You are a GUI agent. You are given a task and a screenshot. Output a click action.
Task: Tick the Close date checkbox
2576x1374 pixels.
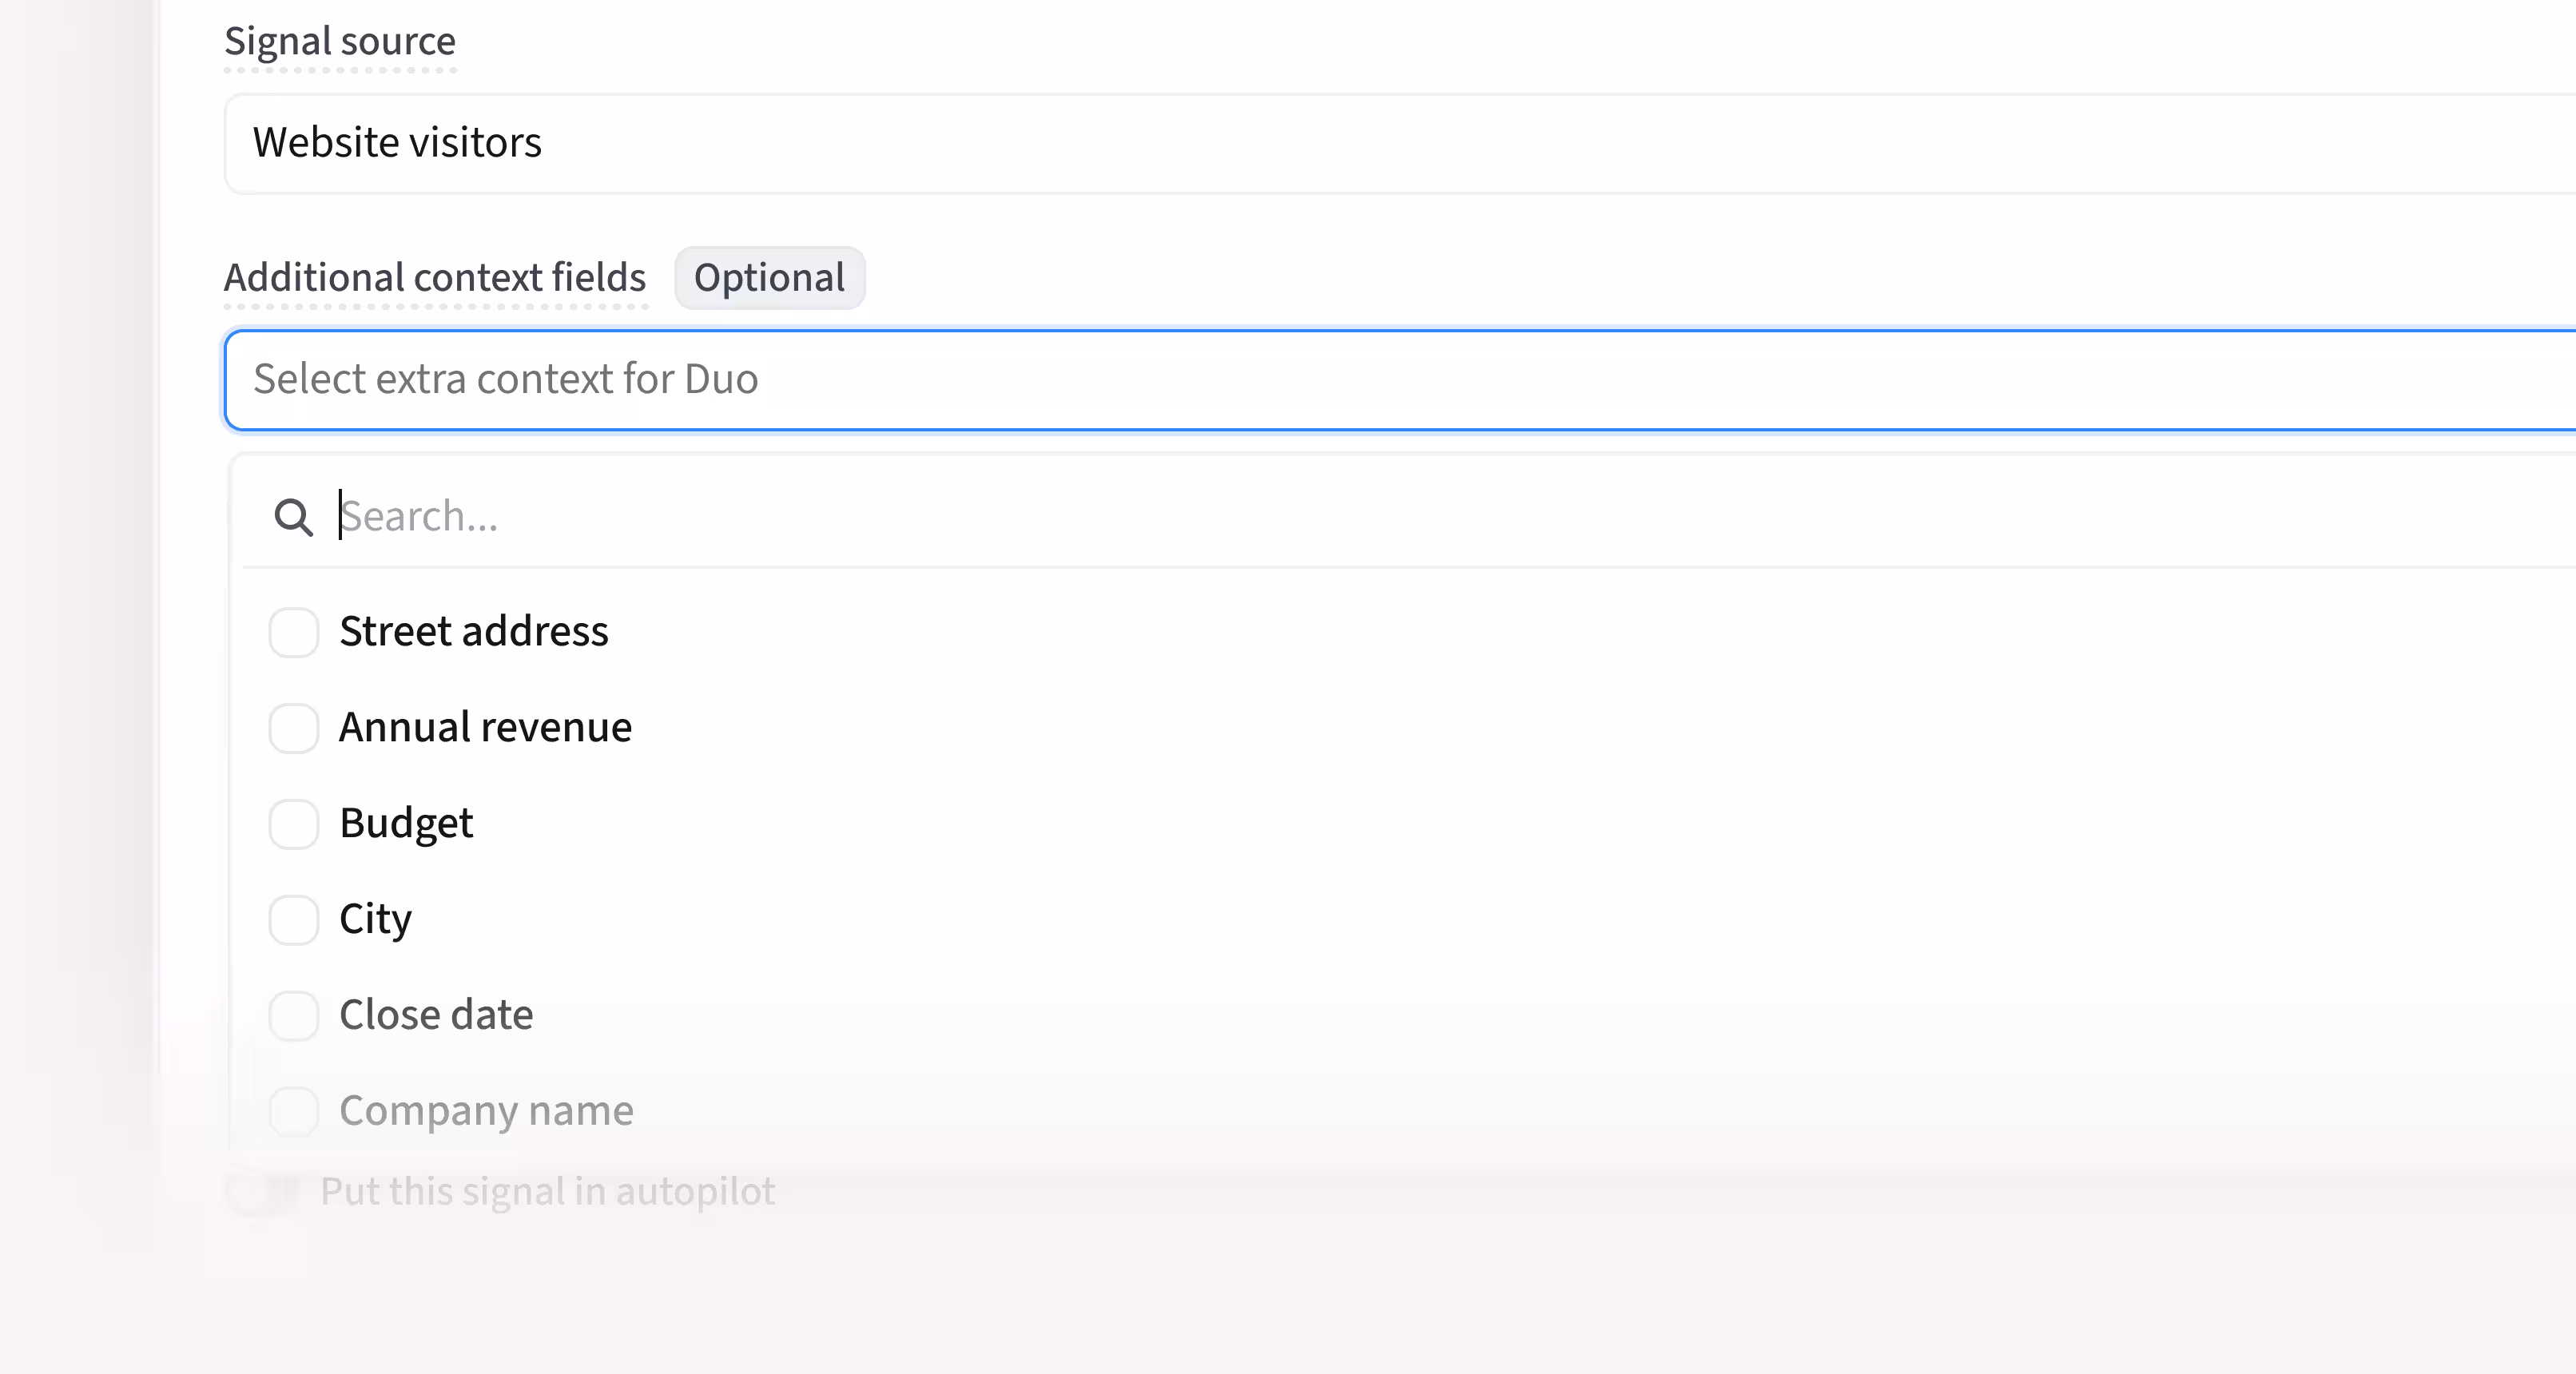(x=293, y=1016)
